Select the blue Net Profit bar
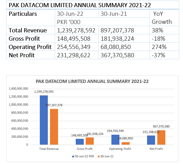Image resolution: width=183 pixels, height=164 pixels. point(151,140)
